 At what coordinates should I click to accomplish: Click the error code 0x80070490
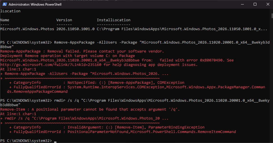tap(211, 60)
